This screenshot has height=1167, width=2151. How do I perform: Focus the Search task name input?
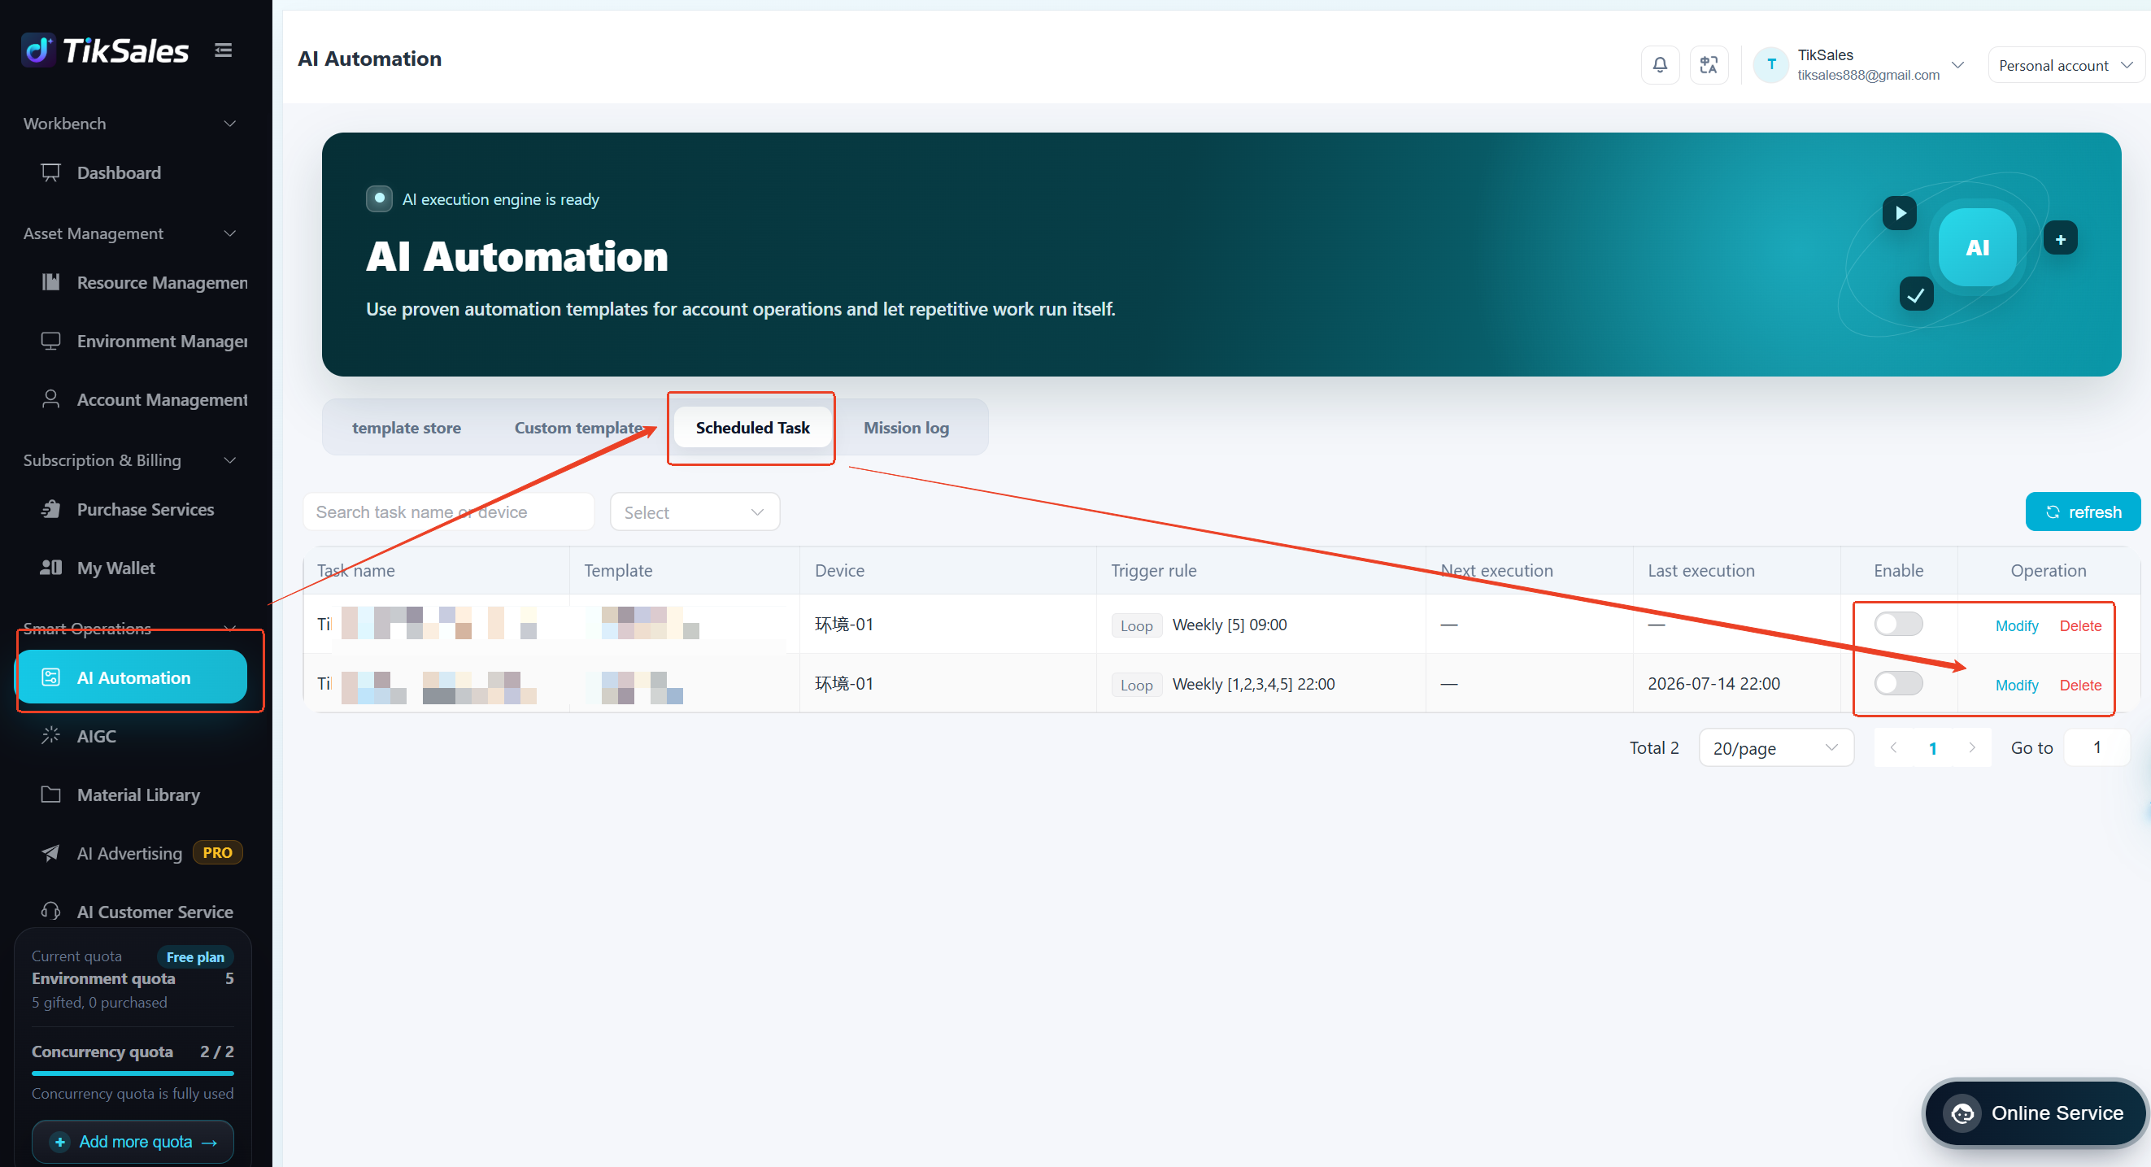tap(448, 512)
